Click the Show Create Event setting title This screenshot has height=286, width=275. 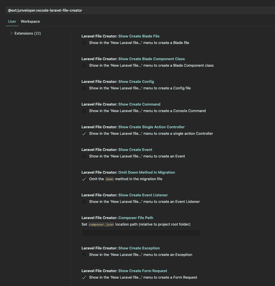coord(135,150)
